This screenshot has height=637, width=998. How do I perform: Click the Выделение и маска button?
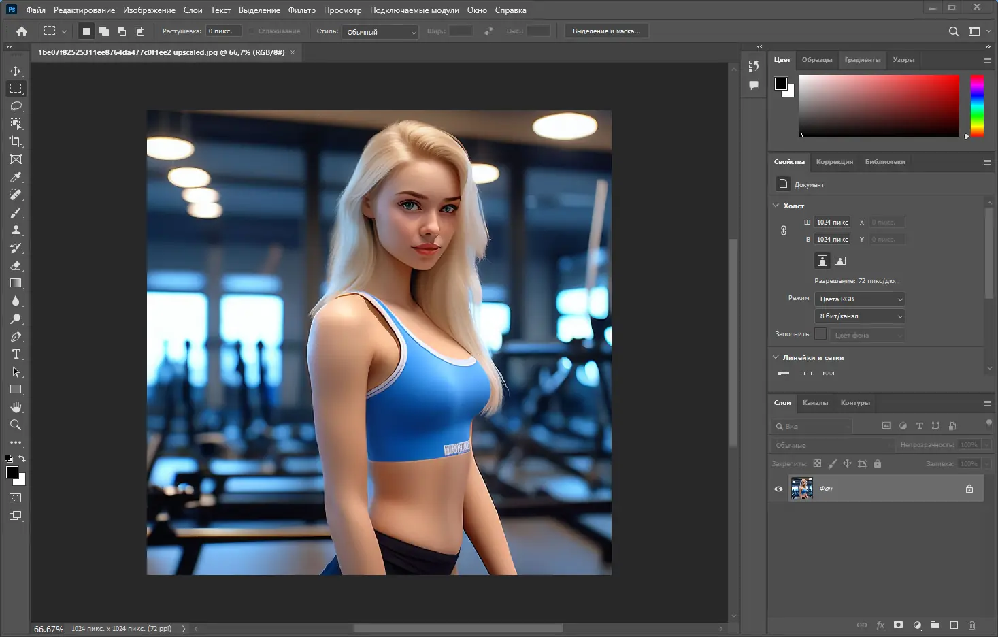606,31
